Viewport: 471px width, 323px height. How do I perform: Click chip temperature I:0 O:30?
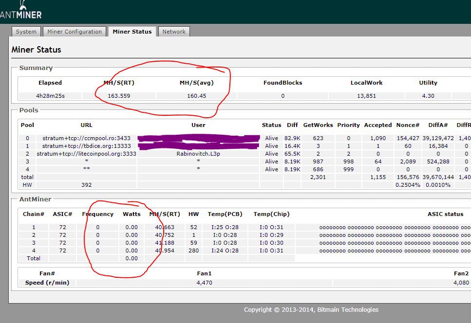click(272, 243)
